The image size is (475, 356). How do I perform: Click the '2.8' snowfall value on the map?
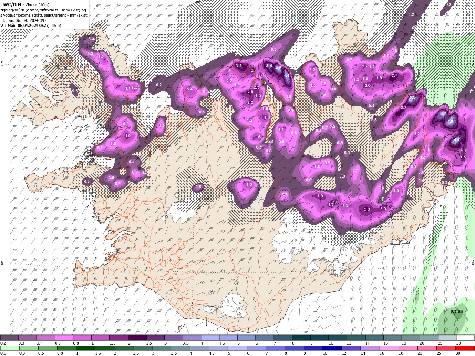[250, 92]
